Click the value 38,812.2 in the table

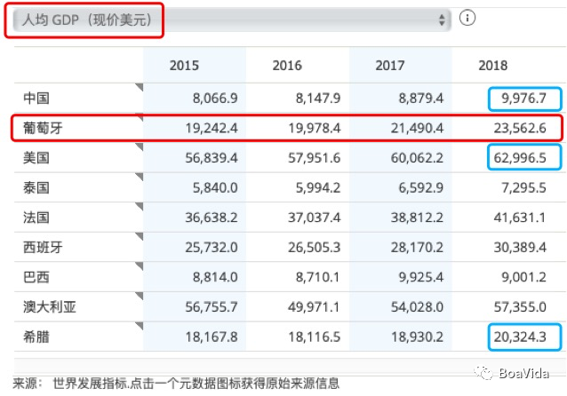click(x=417, y=218)
